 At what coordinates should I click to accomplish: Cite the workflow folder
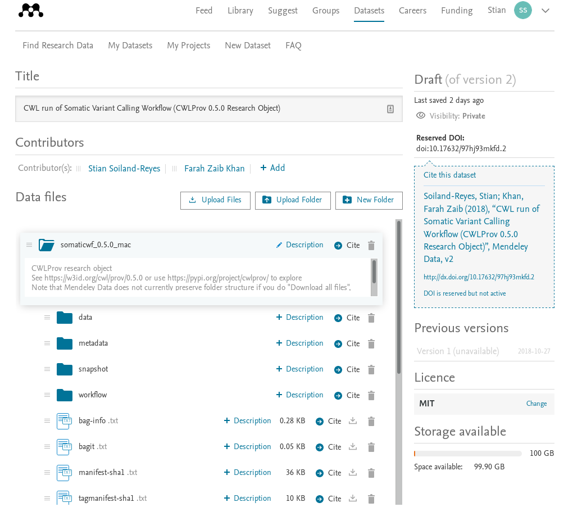point(347,395)
